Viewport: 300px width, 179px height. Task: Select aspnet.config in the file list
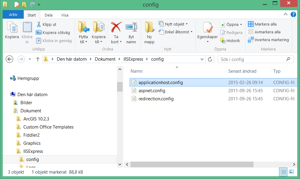click(151, 90)
